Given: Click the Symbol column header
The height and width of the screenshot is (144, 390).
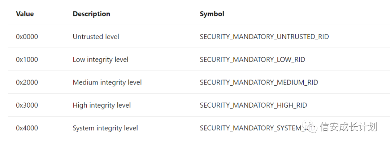Looking at the screenshot, I should point(212,14).
